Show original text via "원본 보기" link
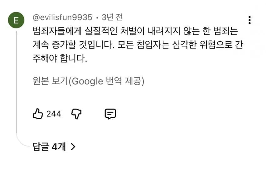 (50, 81)
